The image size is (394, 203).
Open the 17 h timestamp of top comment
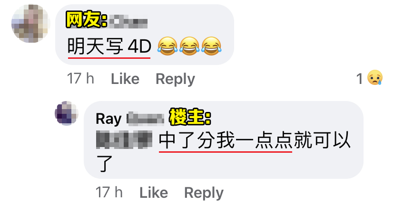click(x=81, y=79)
